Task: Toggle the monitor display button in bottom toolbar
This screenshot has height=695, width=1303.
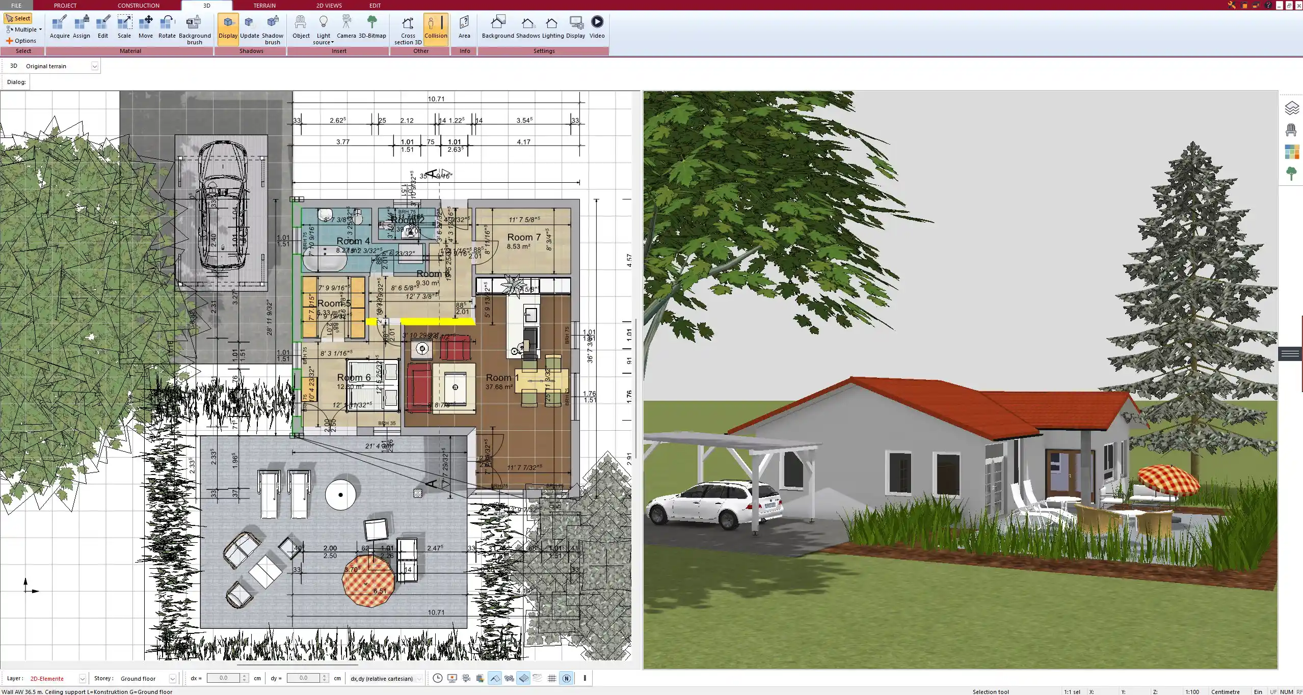Action: [452, 678]
